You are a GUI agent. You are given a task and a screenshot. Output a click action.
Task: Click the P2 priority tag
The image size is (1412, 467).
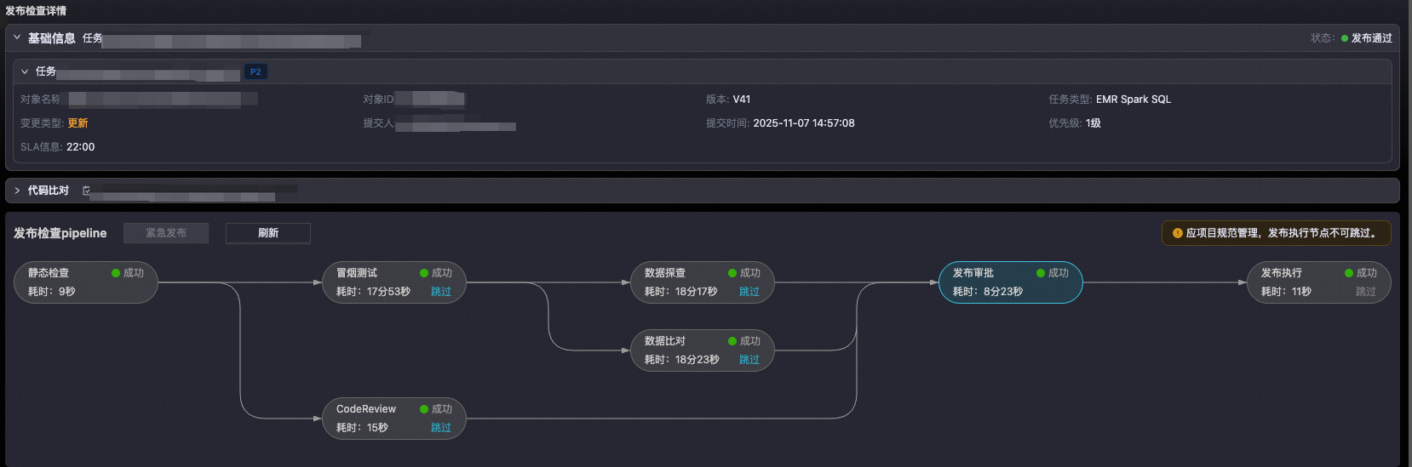click(255, 72)
